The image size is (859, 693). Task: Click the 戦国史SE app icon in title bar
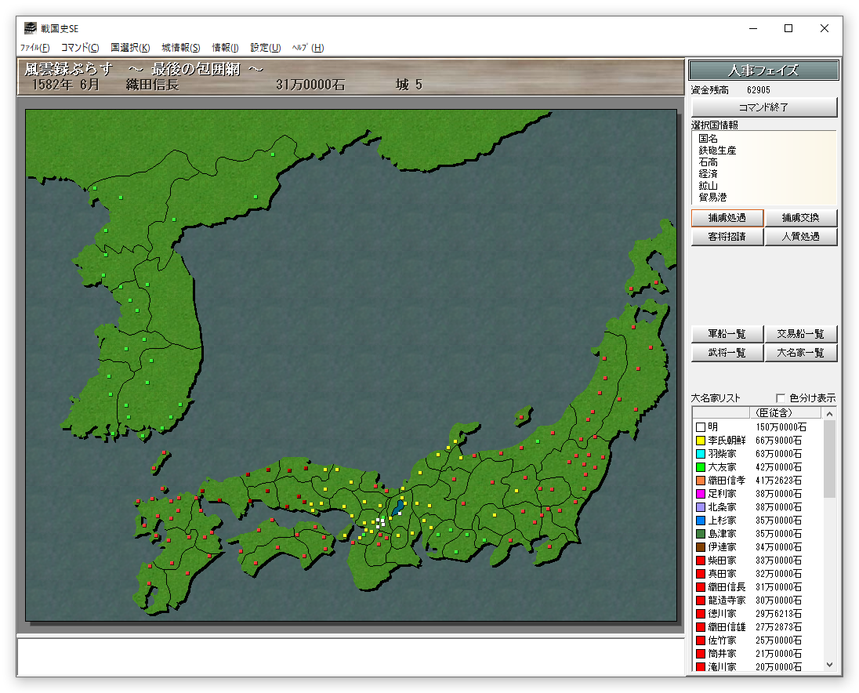pyautogui.click(x=30, y=28)
